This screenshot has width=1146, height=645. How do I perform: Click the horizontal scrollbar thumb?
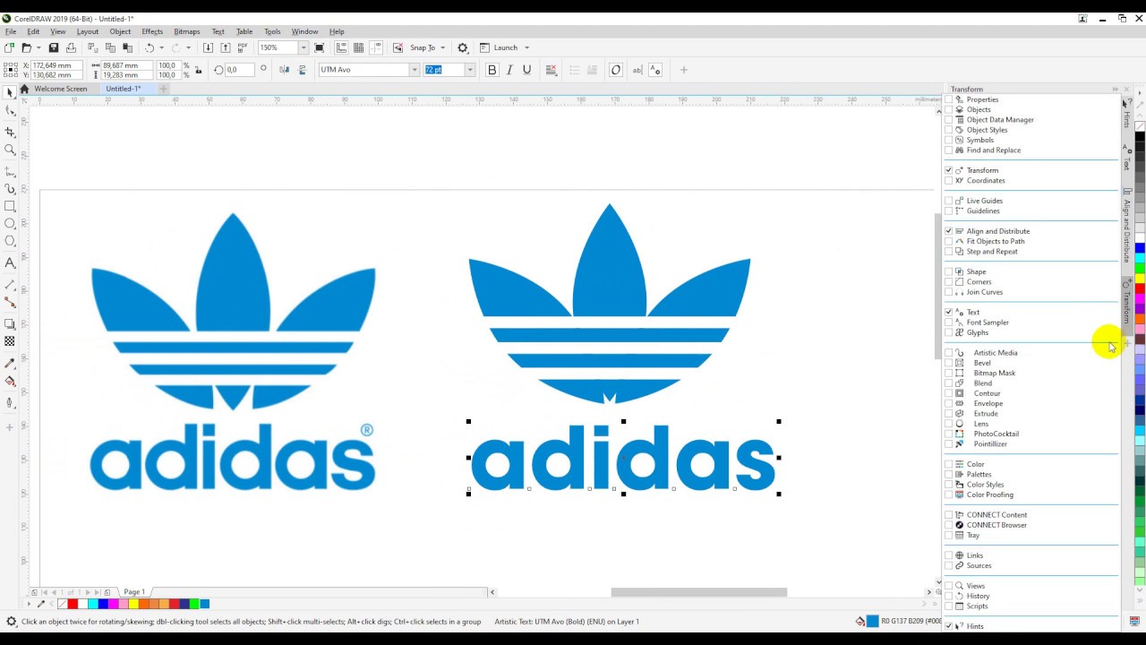[x=699, y=592]
